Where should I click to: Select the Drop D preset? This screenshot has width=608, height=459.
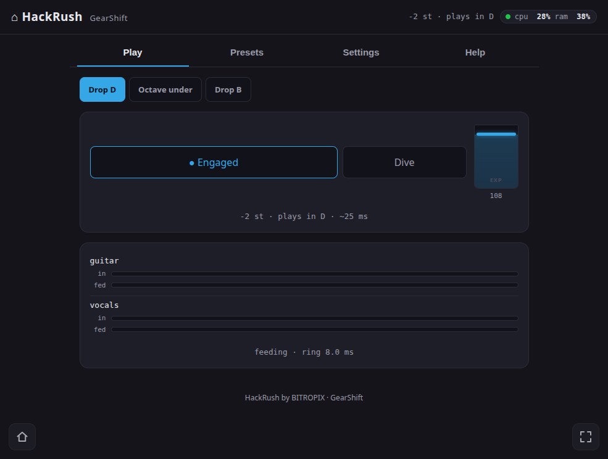[x=102, y=89]
